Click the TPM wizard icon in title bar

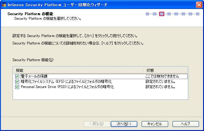pos(4,5)
